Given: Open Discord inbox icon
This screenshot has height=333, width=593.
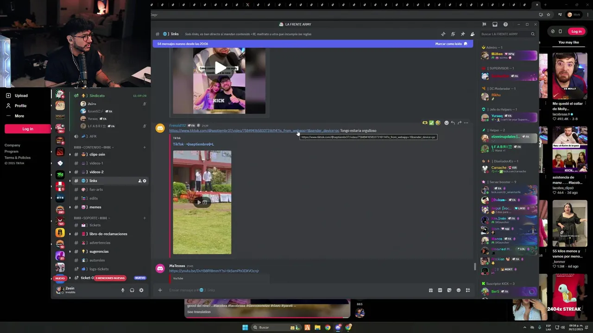Looking at the screenshot, I should click(x=495, y=24).
